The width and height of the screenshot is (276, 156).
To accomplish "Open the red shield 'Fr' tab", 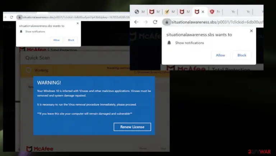I will tap(215, 12).
